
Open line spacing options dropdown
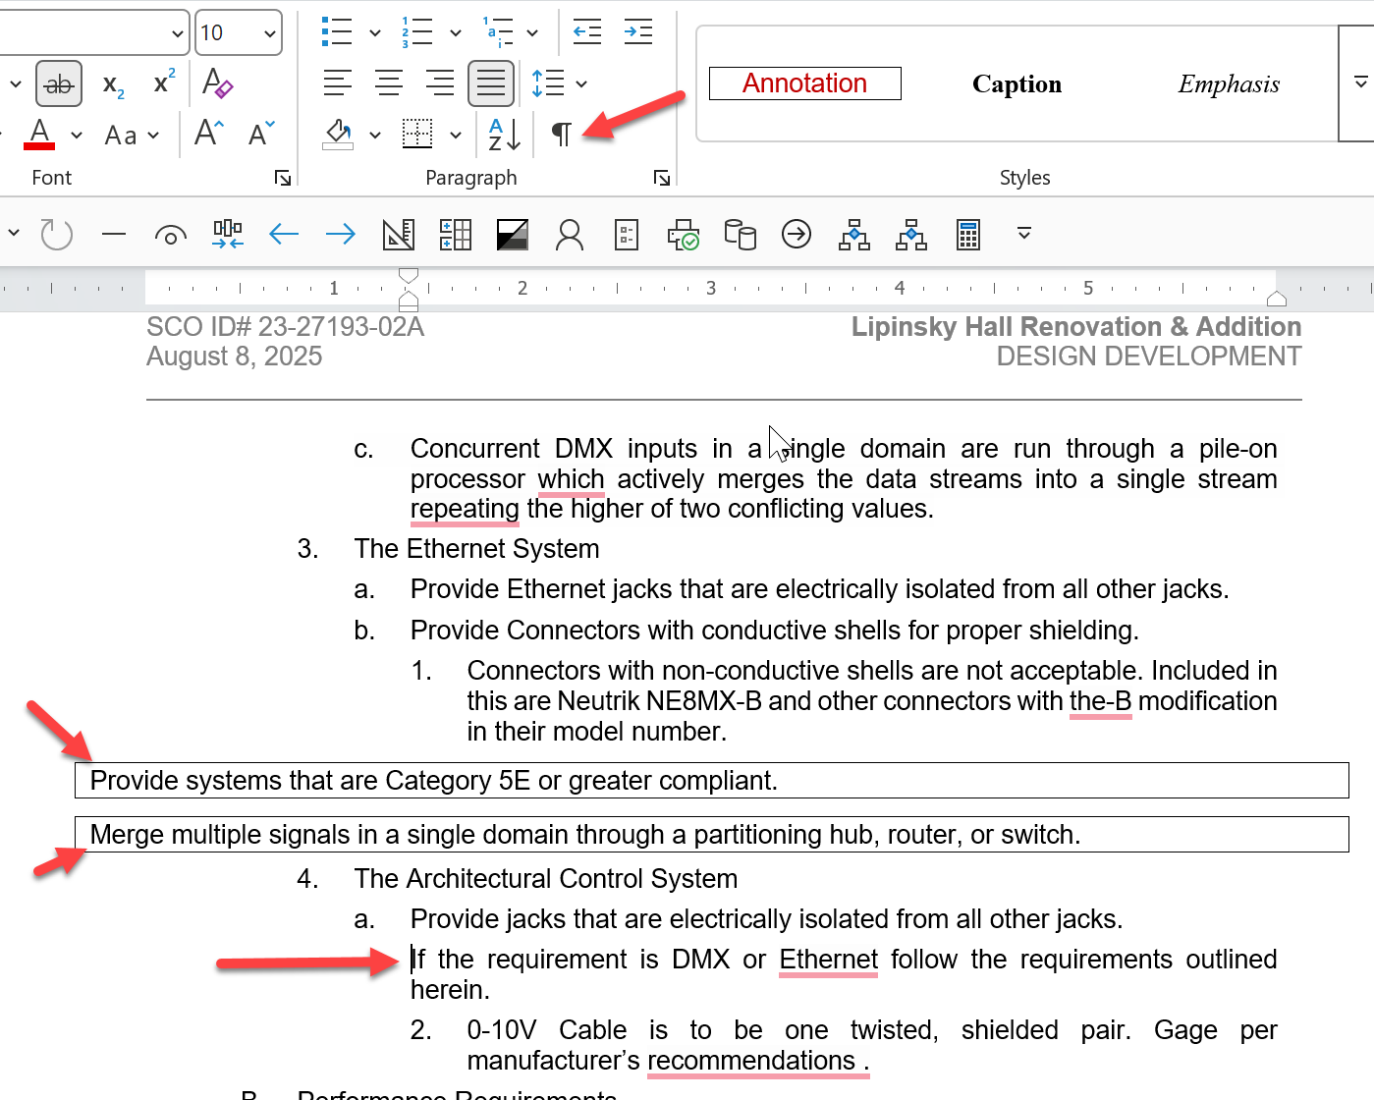(581, 83)
